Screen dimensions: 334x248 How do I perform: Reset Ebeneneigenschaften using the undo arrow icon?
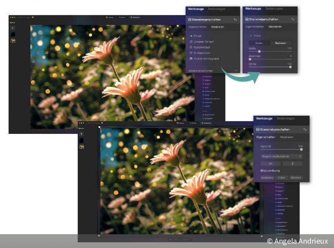(236, 20)
